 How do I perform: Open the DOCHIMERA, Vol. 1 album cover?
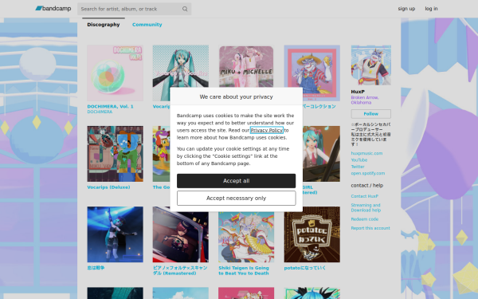point(115,73)
